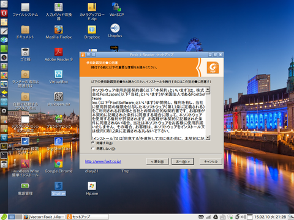Click the 次へ (Next) button

click(x=183, y=161)
